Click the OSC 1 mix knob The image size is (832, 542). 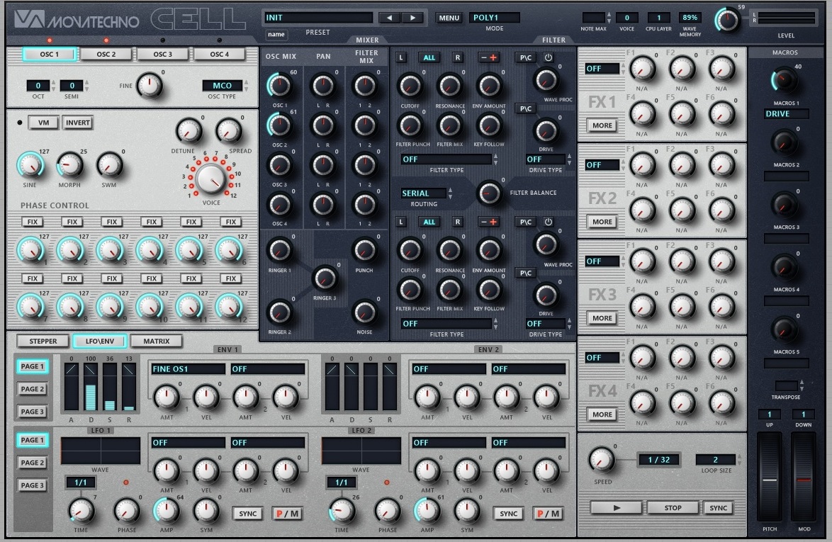pos(280,86)
